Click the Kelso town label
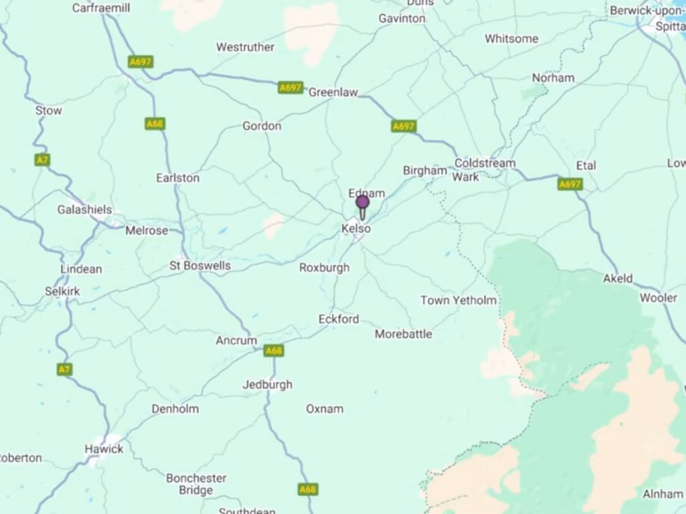This screenshot has height=514, width=686. [x=356, y=229]
